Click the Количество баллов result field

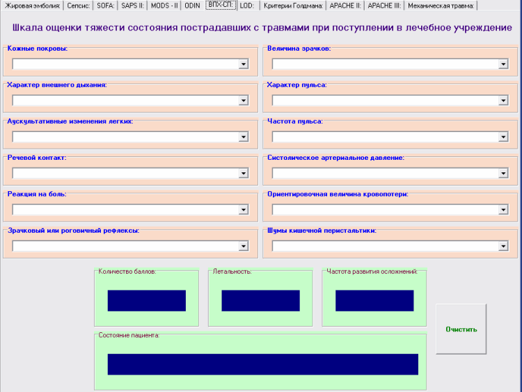point(146,300)
